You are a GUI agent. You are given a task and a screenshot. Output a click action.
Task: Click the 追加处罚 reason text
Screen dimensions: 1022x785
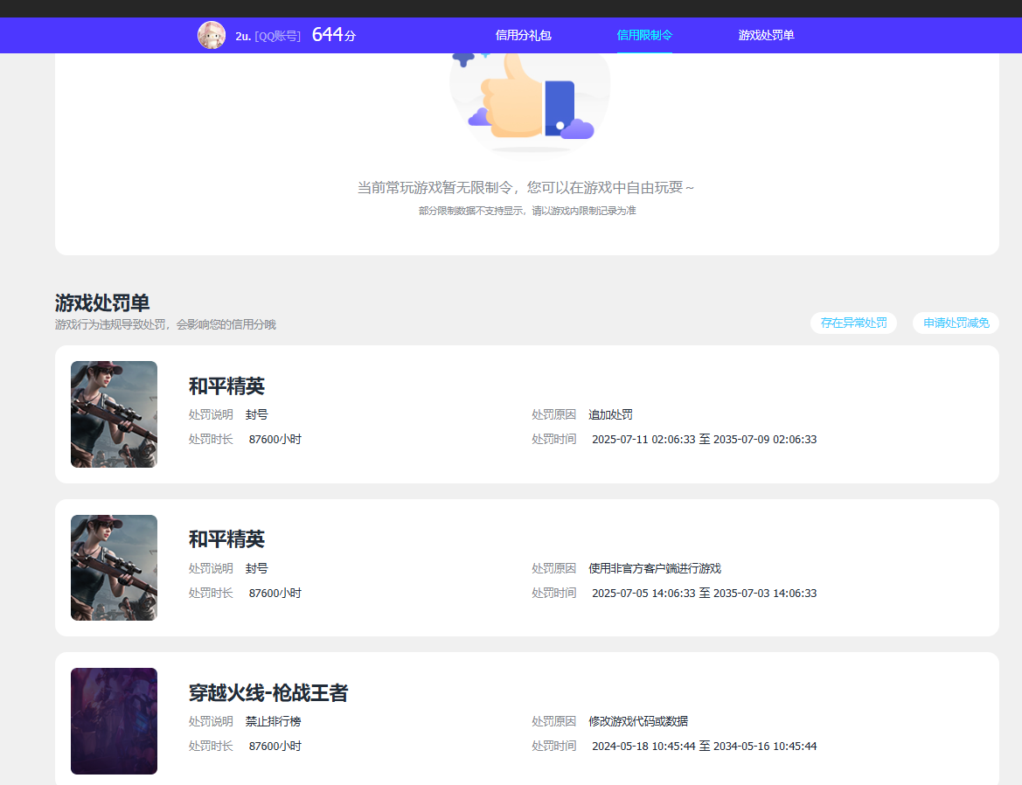611,414
